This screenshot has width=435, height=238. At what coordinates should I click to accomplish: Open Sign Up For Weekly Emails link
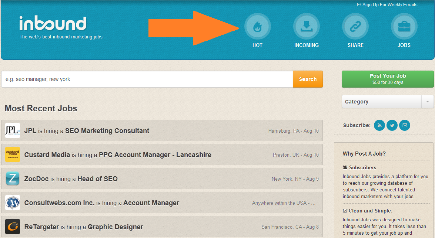coord(387,5)
